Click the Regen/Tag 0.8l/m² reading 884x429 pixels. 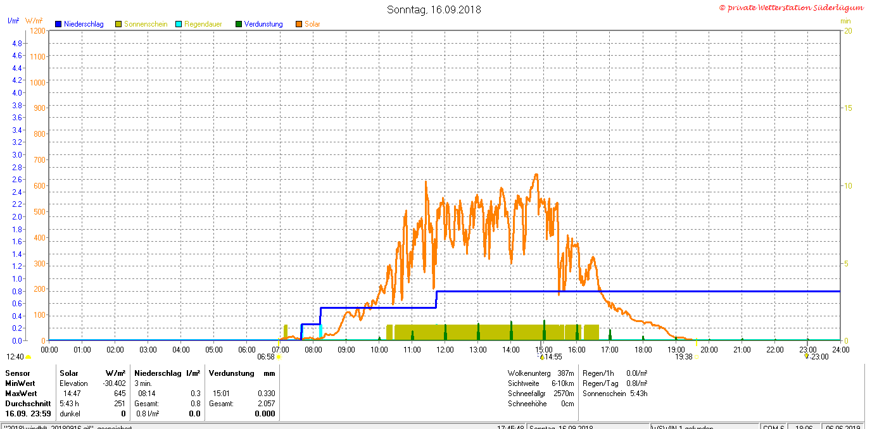click(x=636, y=383)
